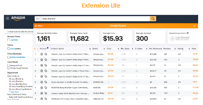
Task: Add row 3 product with plus icon
Action: pos(42,65)
